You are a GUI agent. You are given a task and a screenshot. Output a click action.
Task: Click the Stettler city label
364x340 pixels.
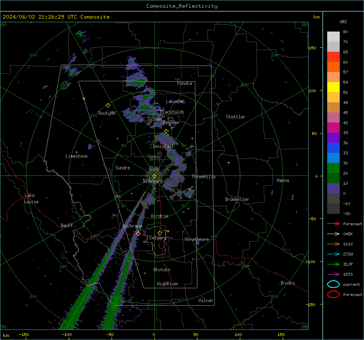pyautogui.click(x=236, y=117)
